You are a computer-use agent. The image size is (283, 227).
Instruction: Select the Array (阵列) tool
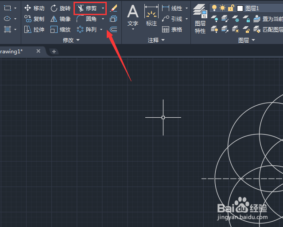(x=87, y=29)
